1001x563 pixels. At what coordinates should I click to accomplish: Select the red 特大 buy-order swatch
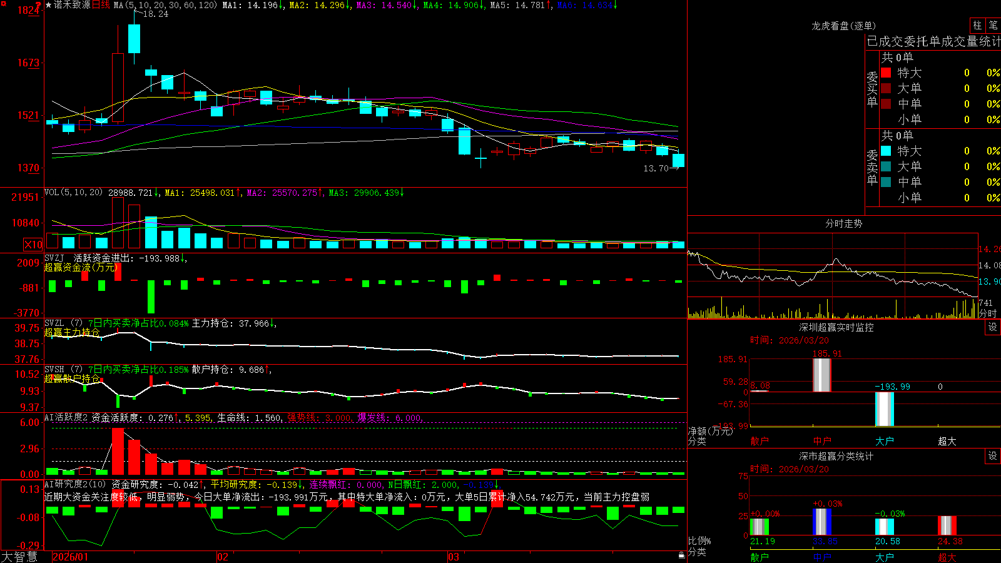(886, 73)
